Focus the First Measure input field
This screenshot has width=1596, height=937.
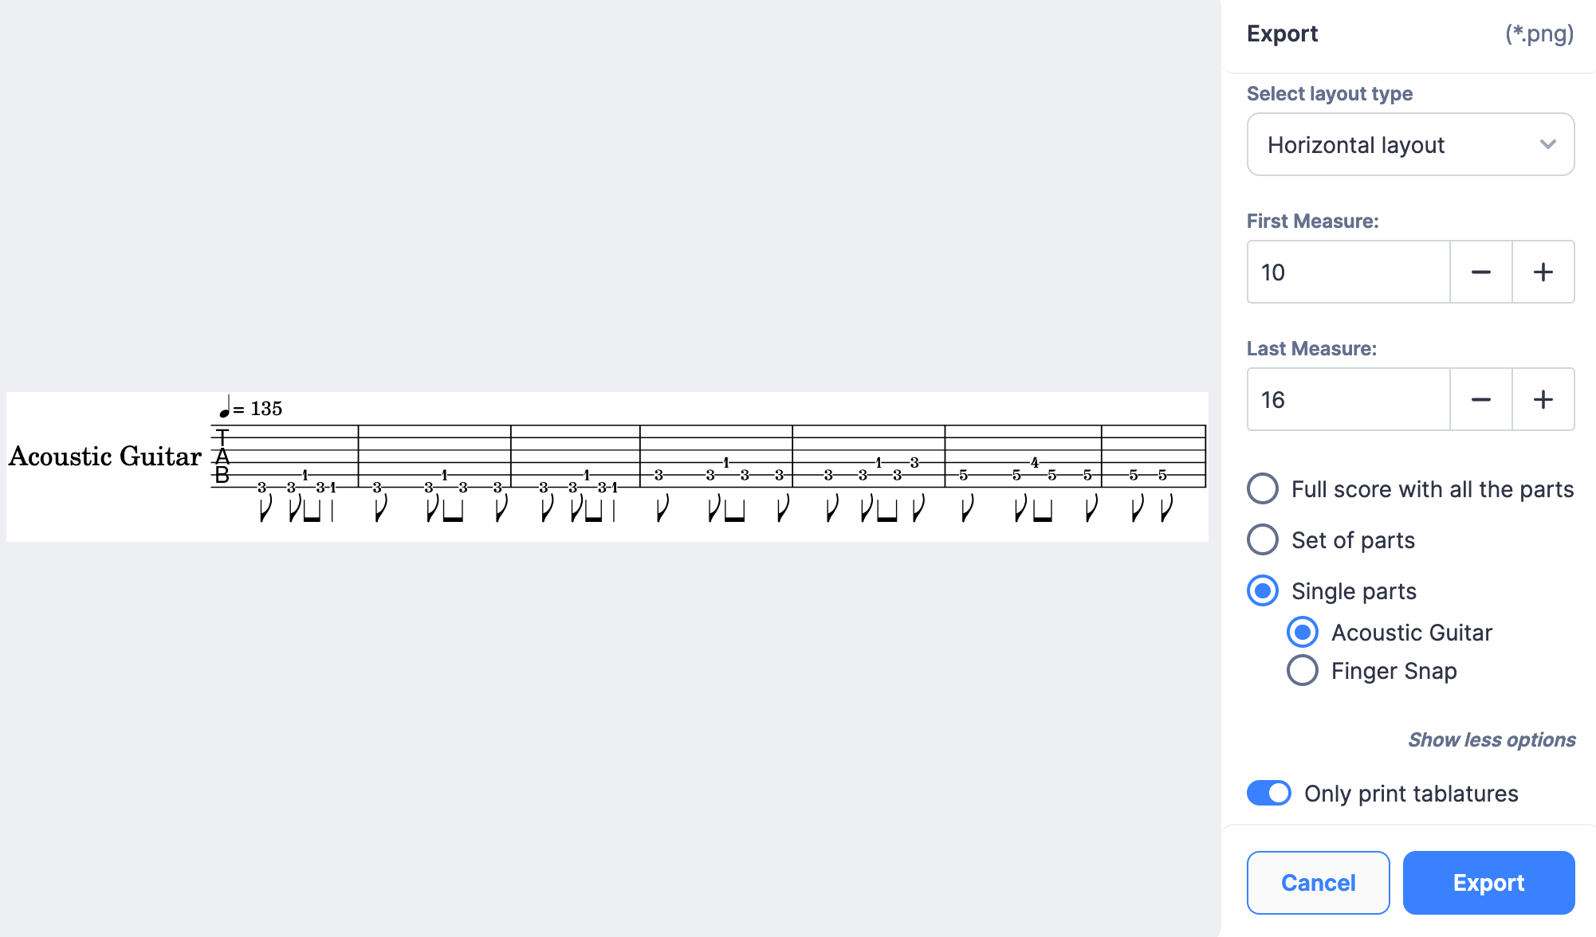point(1348,272)
